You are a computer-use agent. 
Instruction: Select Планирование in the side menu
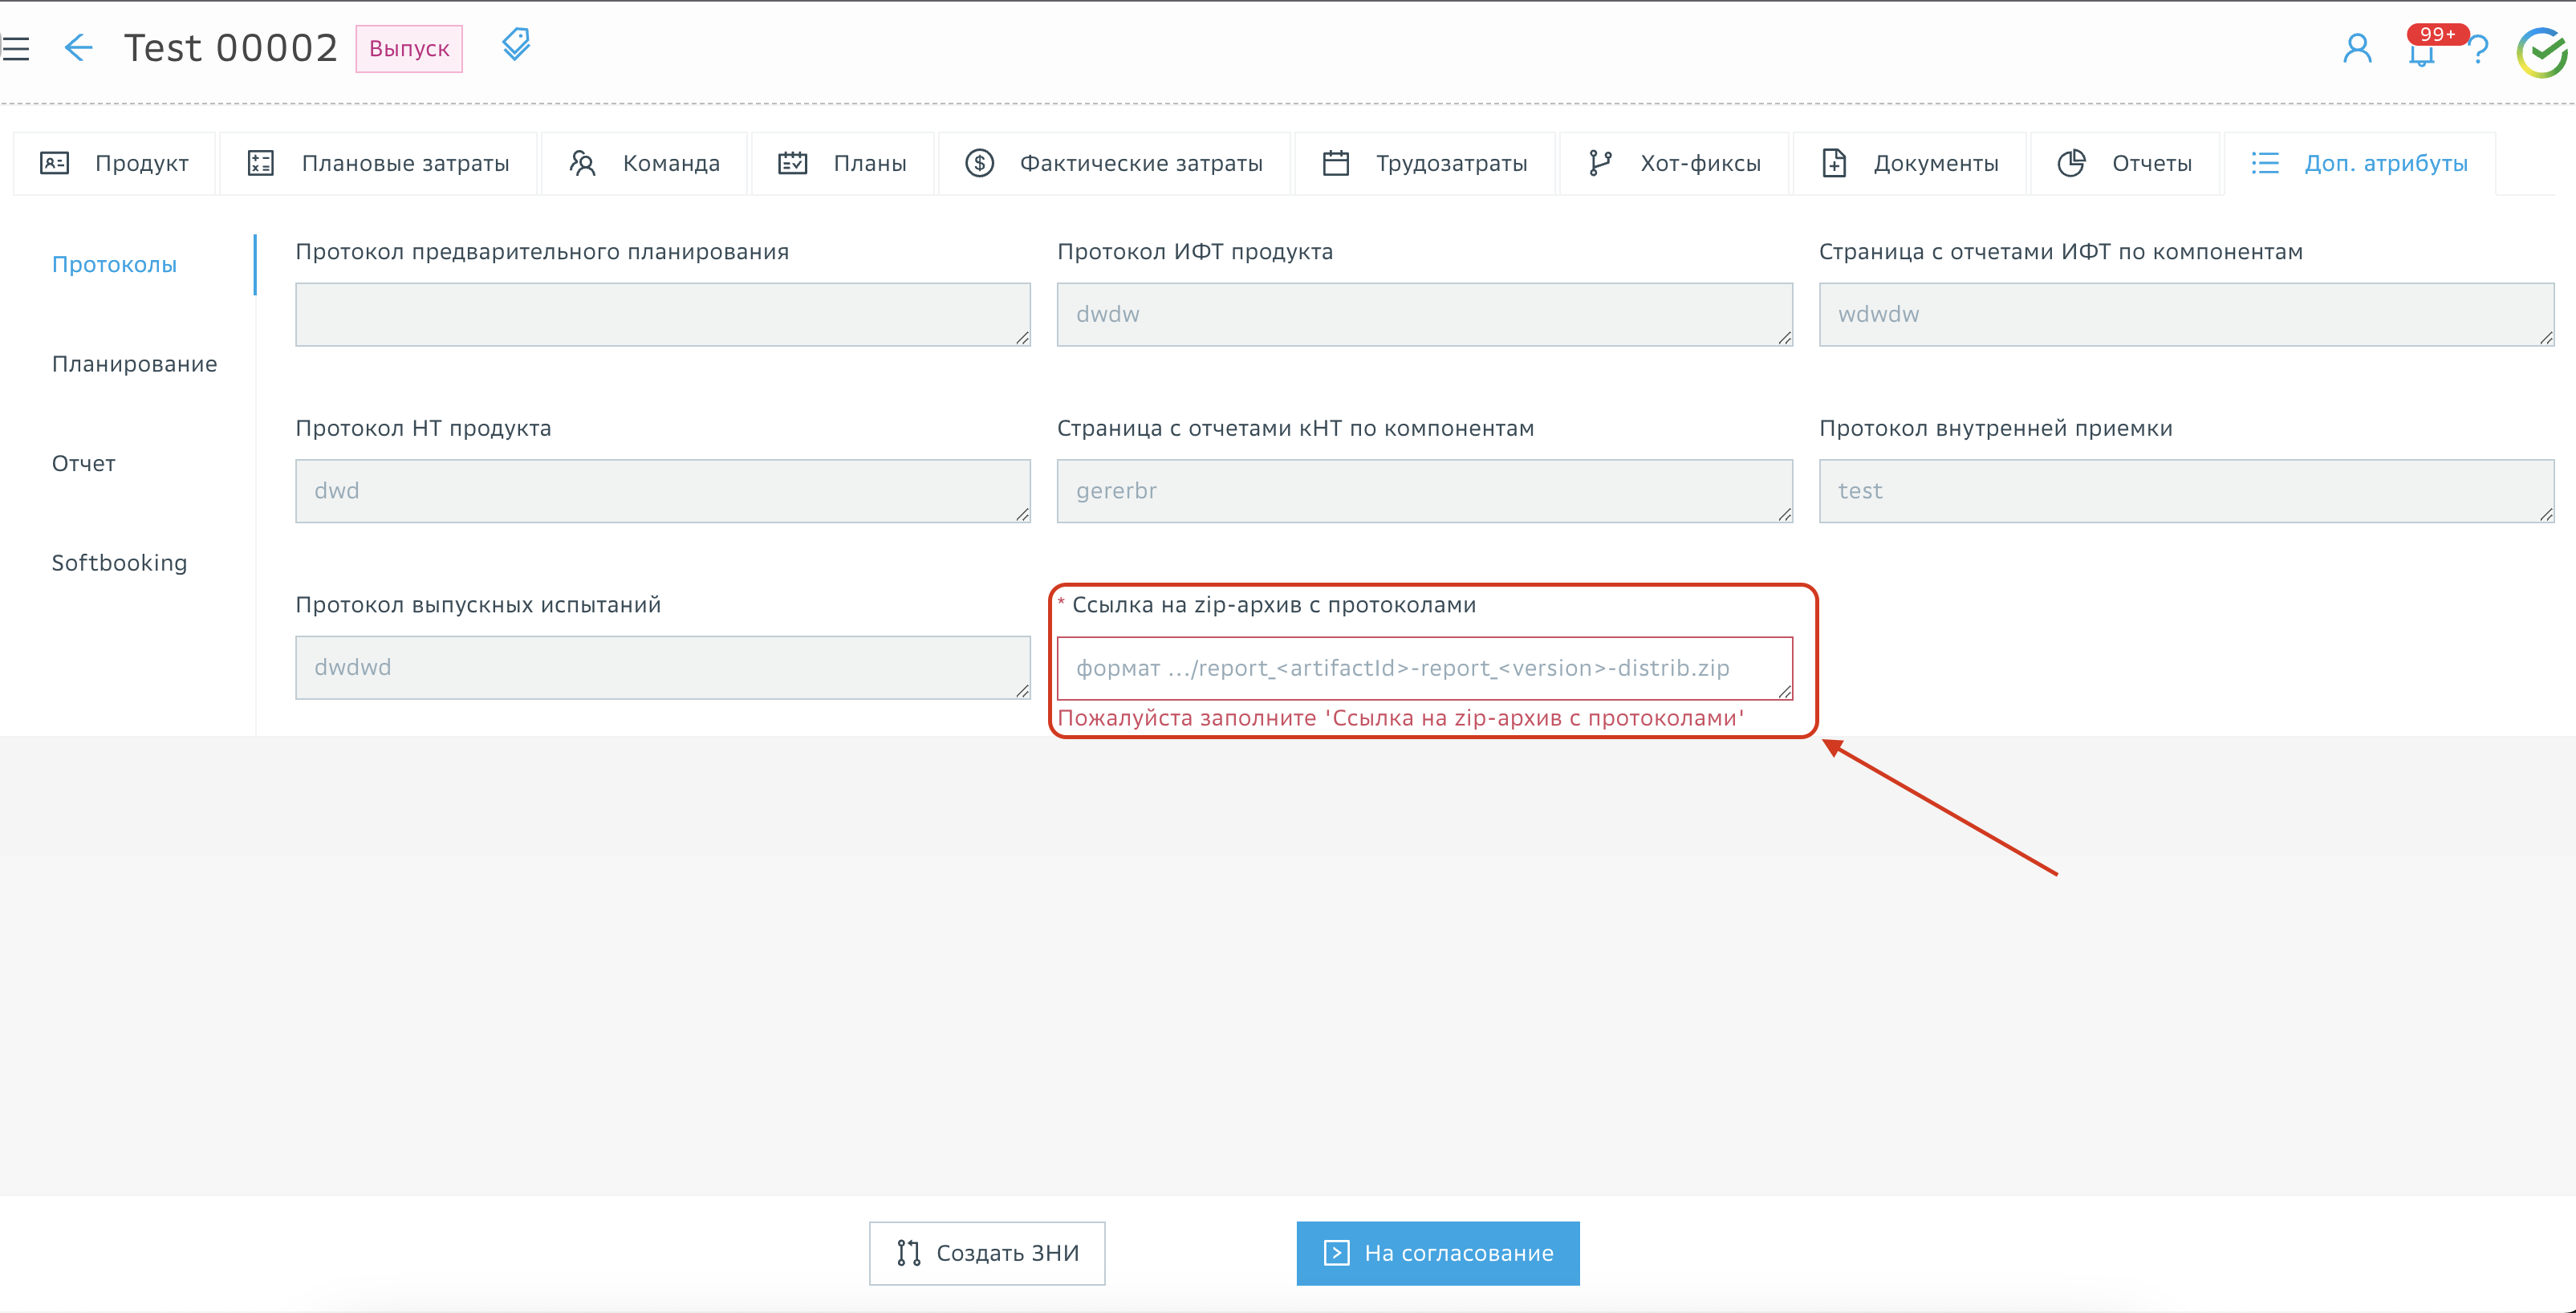pyautogui.click(x=134, y=364)
